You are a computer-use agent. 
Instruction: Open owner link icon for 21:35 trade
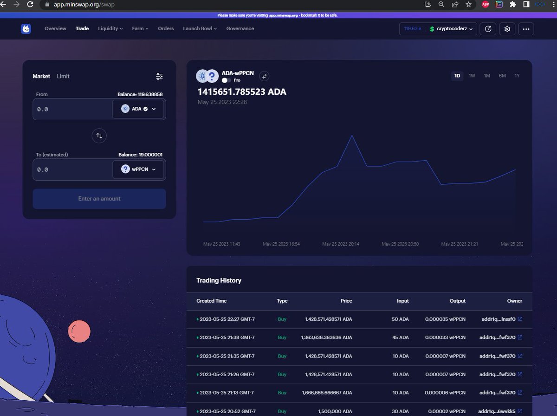(520, 356)
